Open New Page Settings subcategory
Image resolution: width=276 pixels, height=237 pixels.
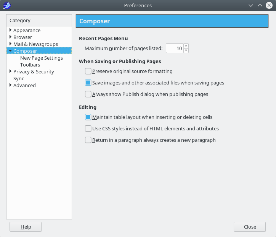pyautogui.click(x=42, y=58)
